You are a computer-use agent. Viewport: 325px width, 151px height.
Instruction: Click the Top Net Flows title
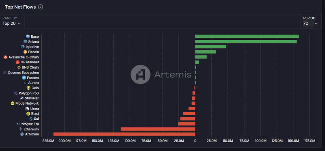[x=20, y=7]
